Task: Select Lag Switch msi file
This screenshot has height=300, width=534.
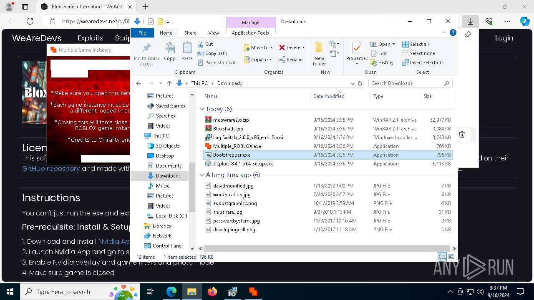Action: click(248, 137)
